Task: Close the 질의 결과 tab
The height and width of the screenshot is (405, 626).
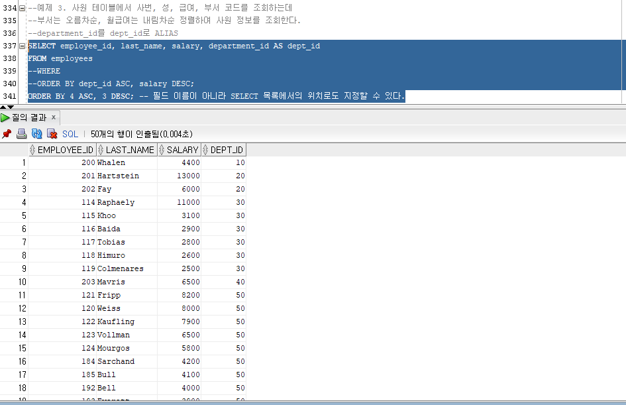Action: (x=54, y=117)
